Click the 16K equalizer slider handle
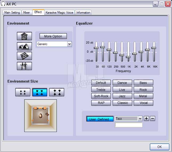The width and height of the screenshot is (172, 152). pyautogui.click(x=154, y=48)
